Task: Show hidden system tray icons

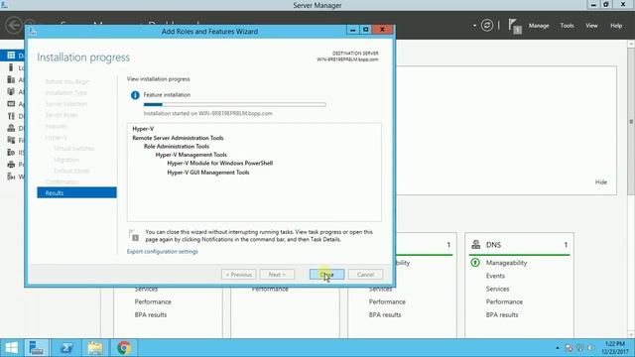Action: tap(558, 348)
